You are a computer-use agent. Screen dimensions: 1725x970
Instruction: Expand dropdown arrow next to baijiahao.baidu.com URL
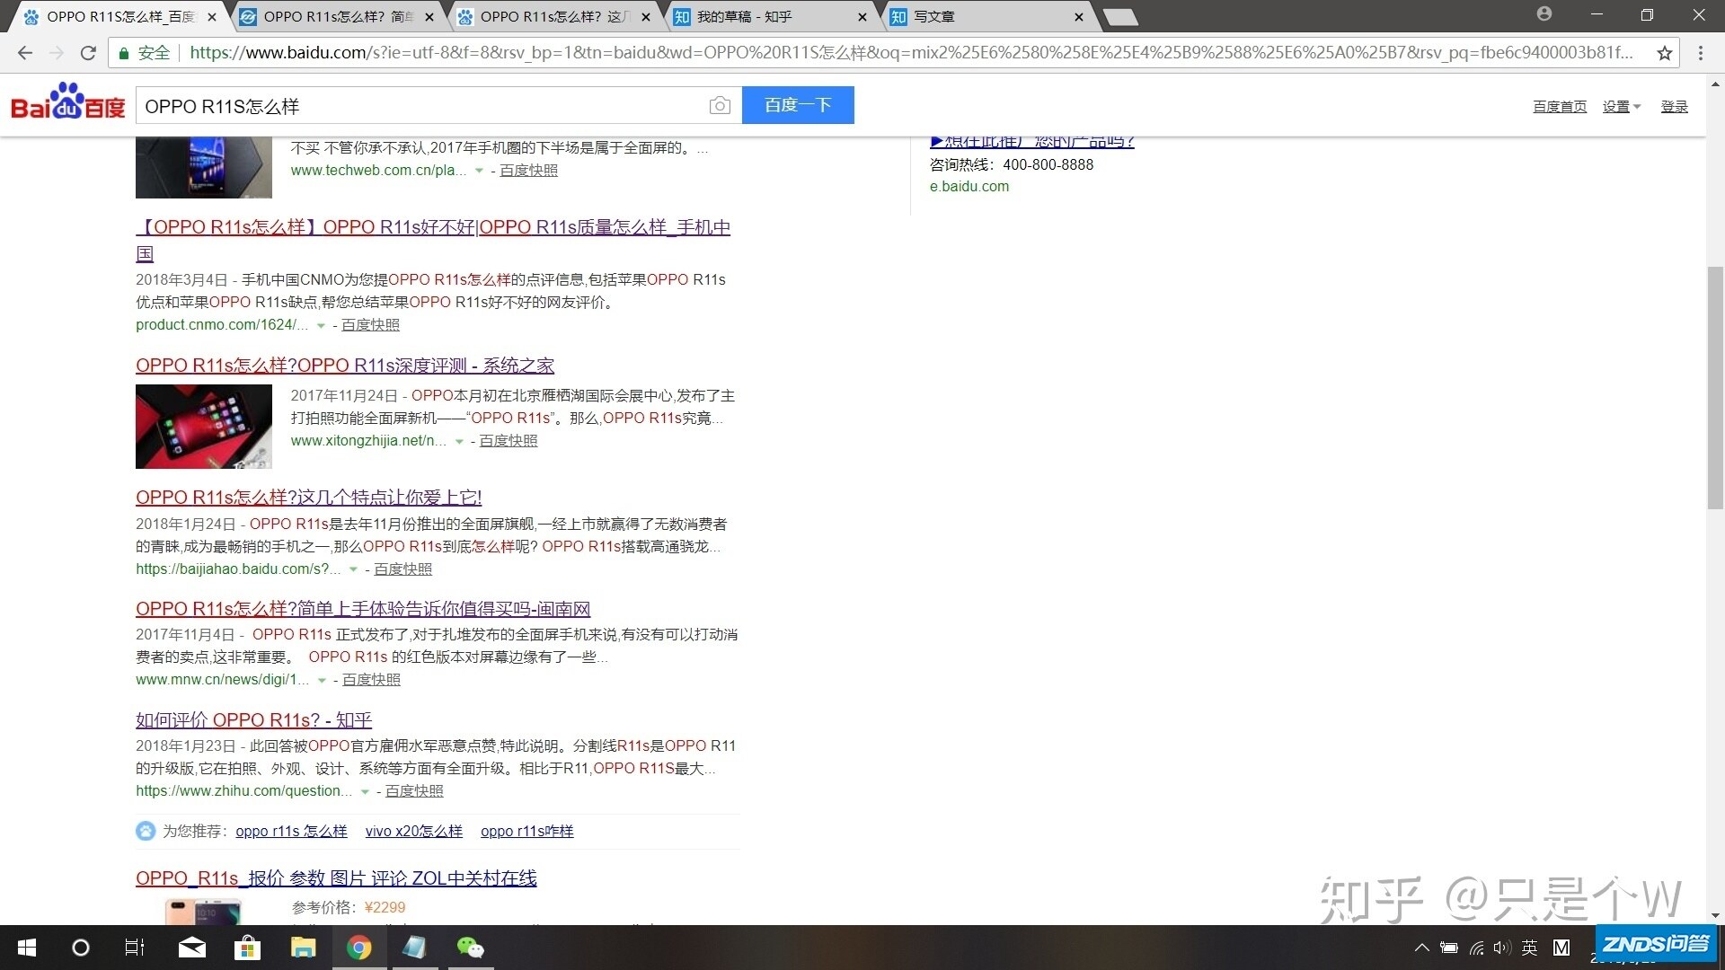[353, 569]
